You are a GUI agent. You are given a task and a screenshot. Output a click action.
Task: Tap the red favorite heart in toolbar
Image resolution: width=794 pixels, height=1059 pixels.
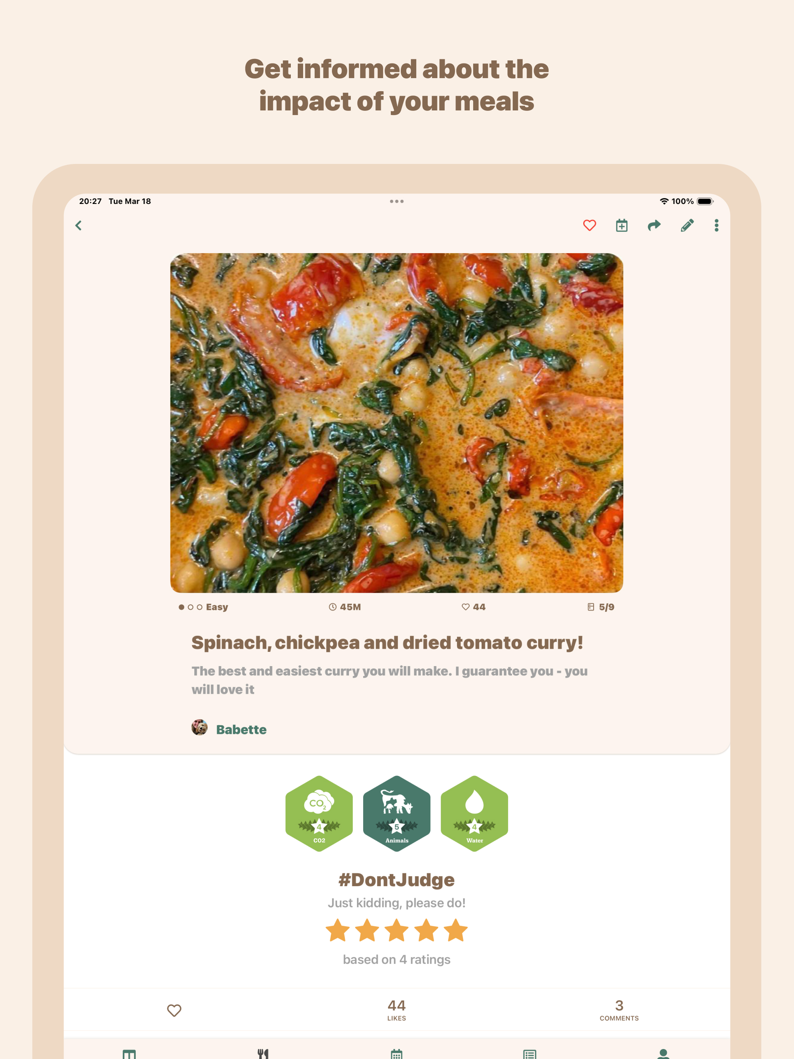point(589,225)
